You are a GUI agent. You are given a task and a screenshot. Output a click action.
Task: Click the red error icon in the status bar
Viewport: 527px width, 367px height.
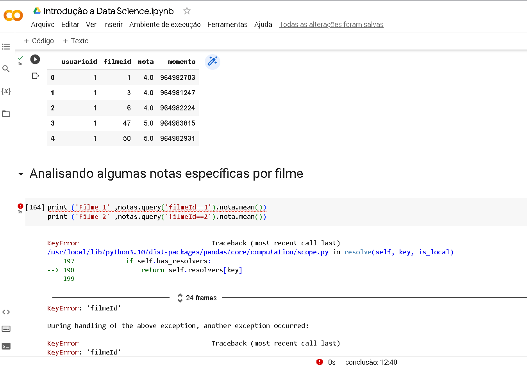point(320,362)
